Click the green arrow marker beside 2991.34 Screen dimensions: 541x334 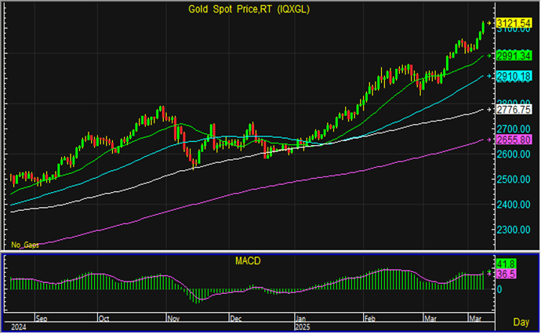click(x=490, y=56)
